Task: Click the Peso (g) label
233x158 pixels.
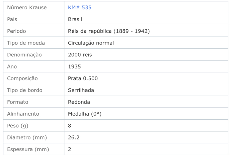Action: [x=18, y=126]
